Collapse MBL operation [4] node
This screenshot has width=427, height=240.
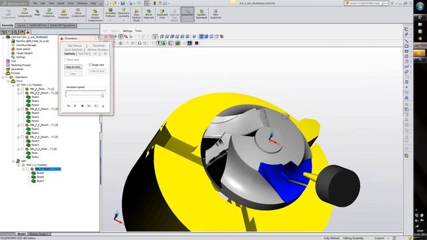coord(18,125)
